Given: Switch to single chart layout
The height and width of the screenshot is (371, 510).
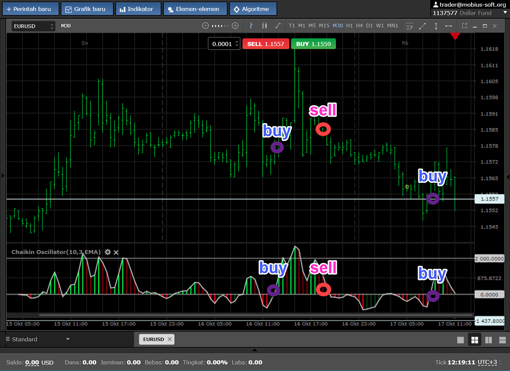Looking at the screenshot, I should click(461, 340).
